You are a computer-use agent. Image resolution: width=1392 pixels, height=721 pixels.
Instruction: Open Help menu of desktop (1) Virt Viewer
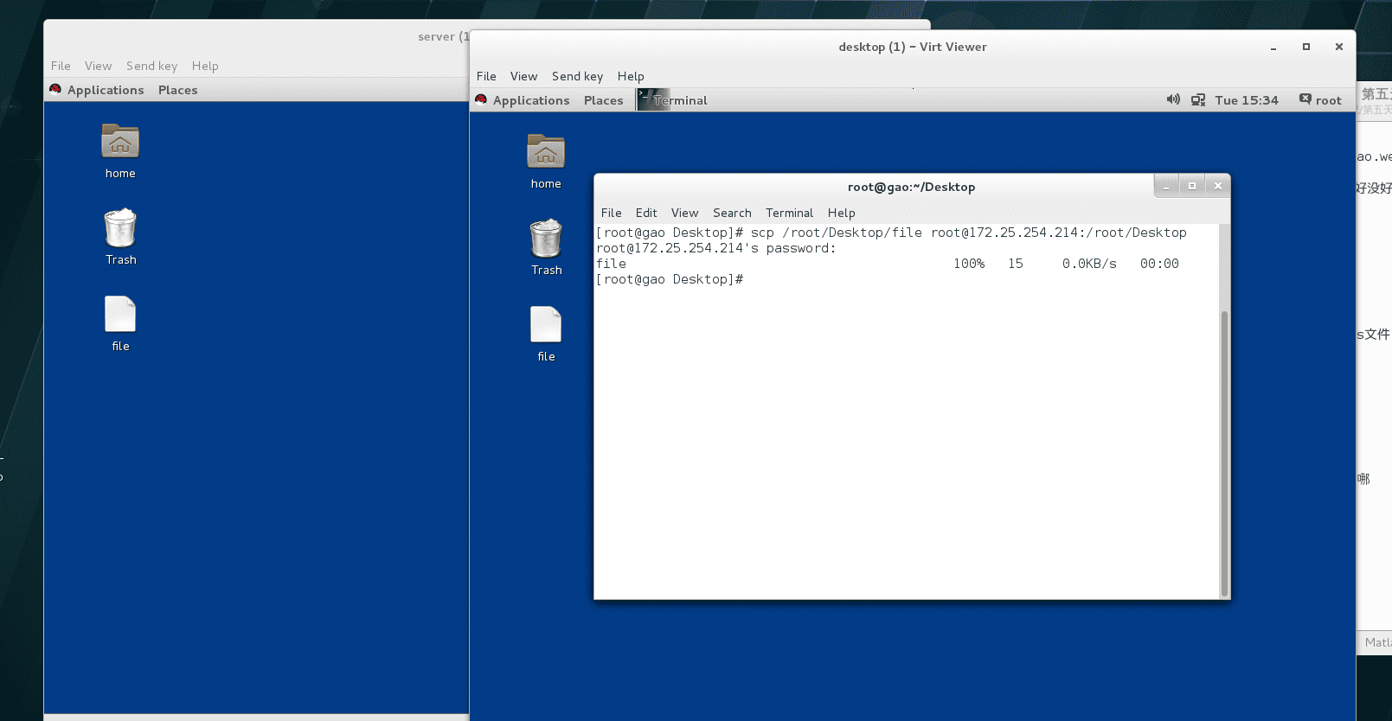pyautogui.click(x=631, y=76)
